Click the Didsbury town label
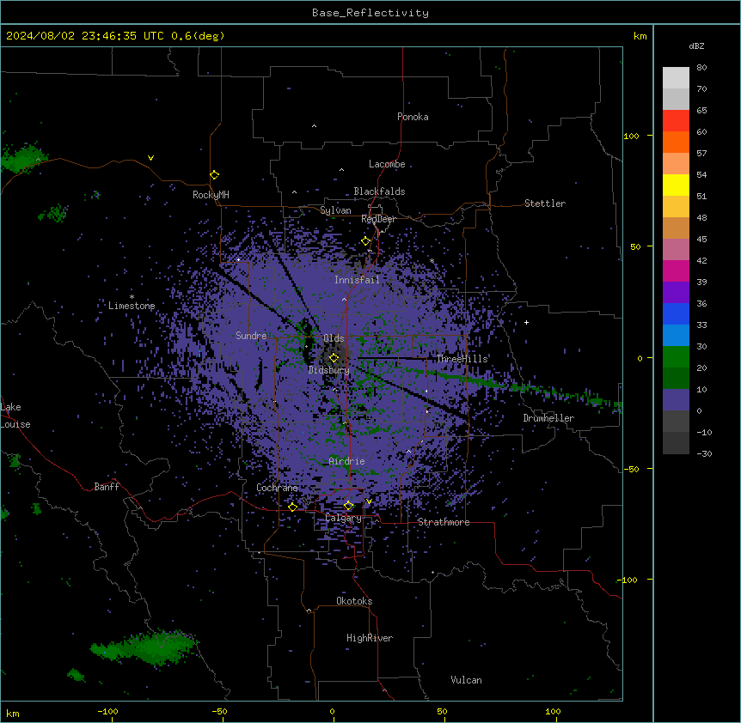The width and height of the screenshot is (741, 723). [x=329, y=370]
